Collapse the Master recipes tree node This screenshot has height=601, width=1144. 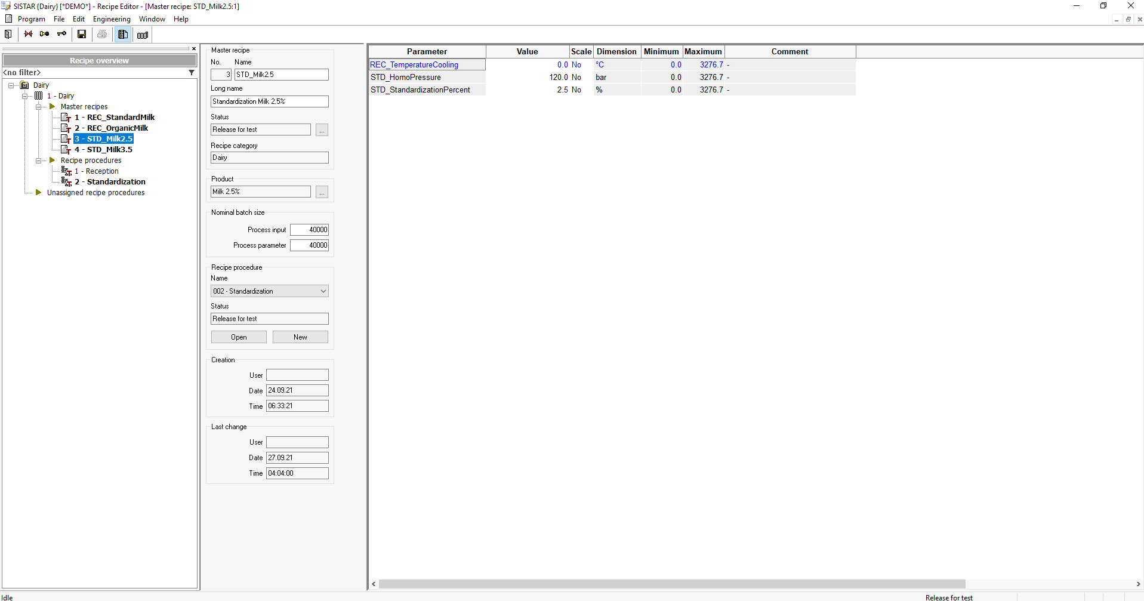point(38,107)
